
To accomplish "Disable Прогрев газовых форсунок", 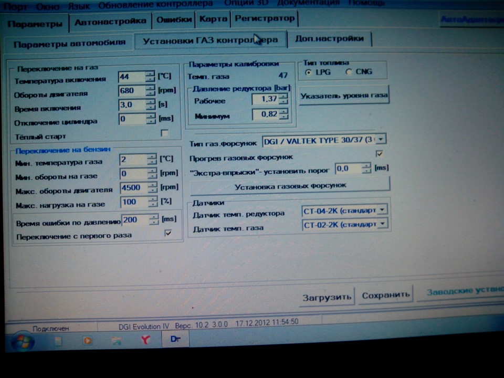I will coord(380,153).
